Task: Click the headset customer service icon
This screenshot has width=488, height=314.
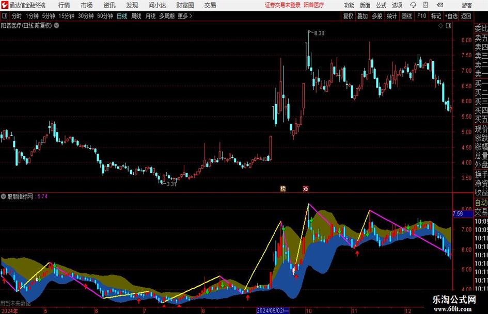Action: coord(413,5)
